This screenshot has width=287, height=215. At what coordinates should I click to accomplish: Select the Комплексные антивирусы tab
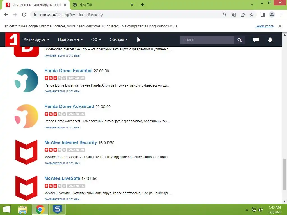[x=36, y=5]
